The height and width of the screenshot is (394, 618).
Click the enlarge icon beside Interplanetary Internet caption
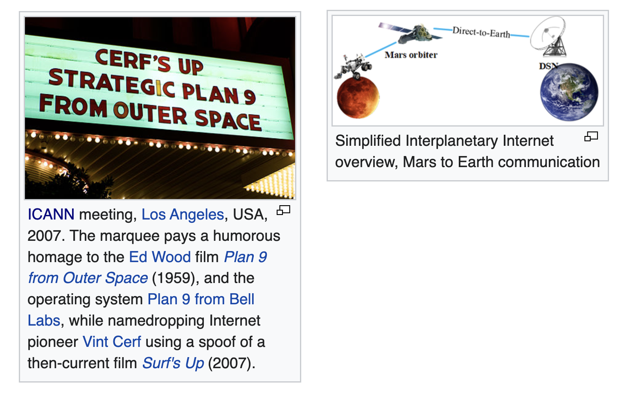(591, 136)
